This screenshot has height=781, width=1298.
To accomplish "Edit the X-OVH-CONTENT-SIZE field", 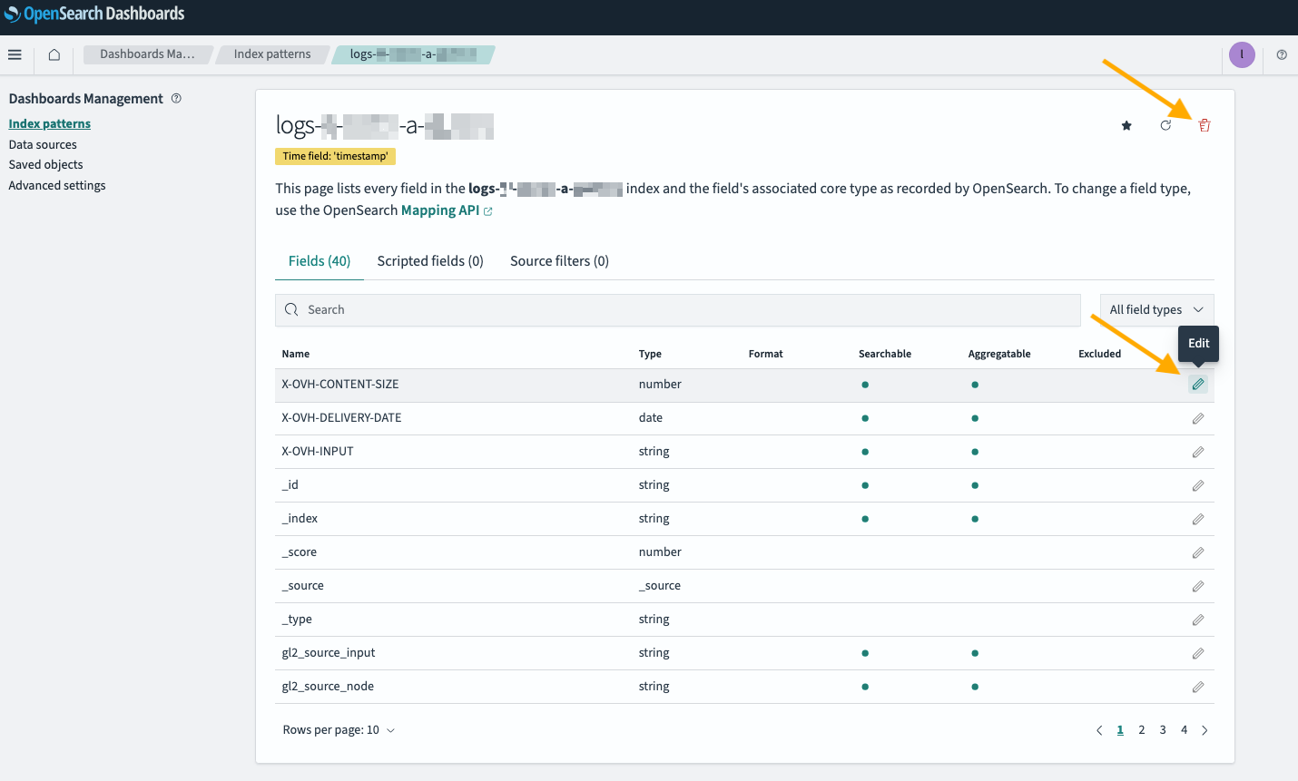I will [x=1198, y=385].
